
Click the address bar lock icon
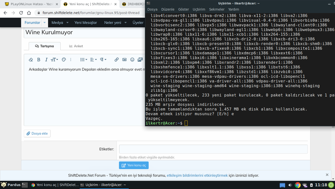coord(39,13)
